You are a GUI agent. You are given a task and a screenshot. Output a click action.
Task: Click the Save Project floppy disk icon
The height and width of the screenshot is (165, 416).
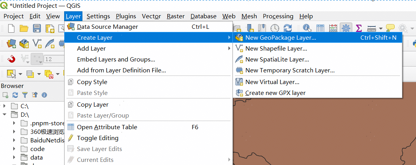[37, 28]
